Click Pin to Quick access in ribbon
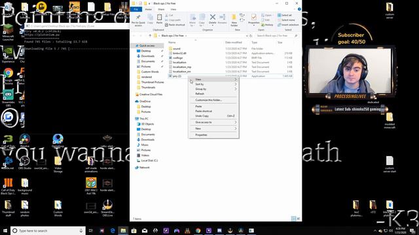419x235 pixels. point(138,20)
